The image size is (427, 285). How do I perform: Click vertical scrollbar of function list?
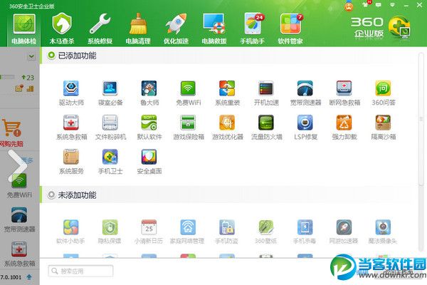[x=421, y=120]
